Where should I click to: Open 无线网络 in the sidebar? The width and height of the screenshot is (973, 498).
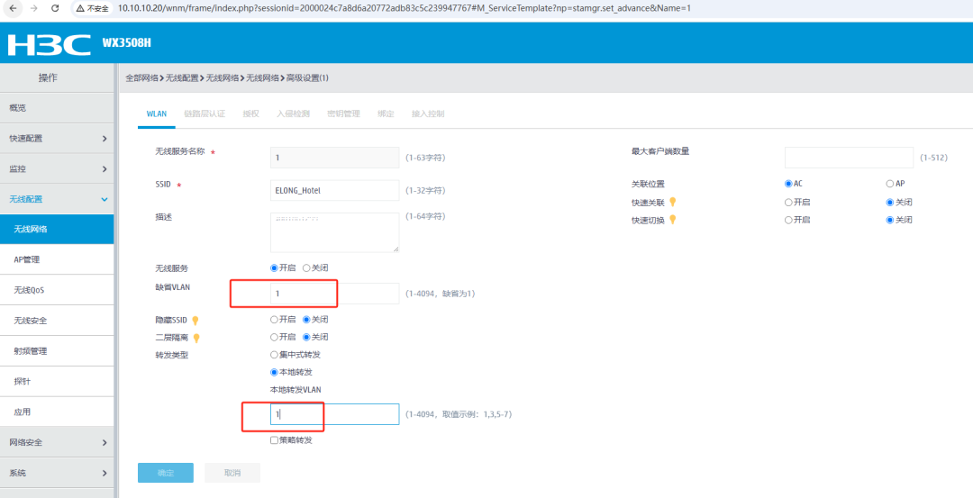[57, 229]
